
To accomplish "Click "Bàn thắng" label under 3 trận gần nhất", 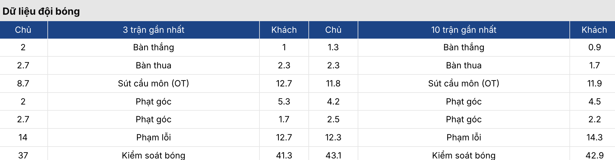I will pyautogui.click(x=153, y=47).
